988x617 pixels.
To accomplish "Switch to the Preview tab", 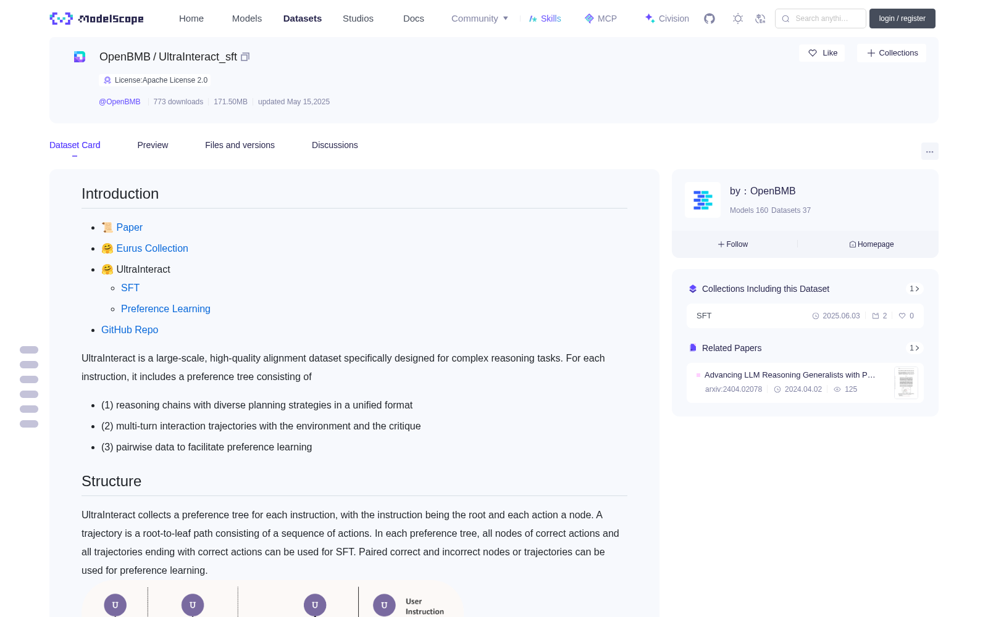I will [x=153, y=145].
